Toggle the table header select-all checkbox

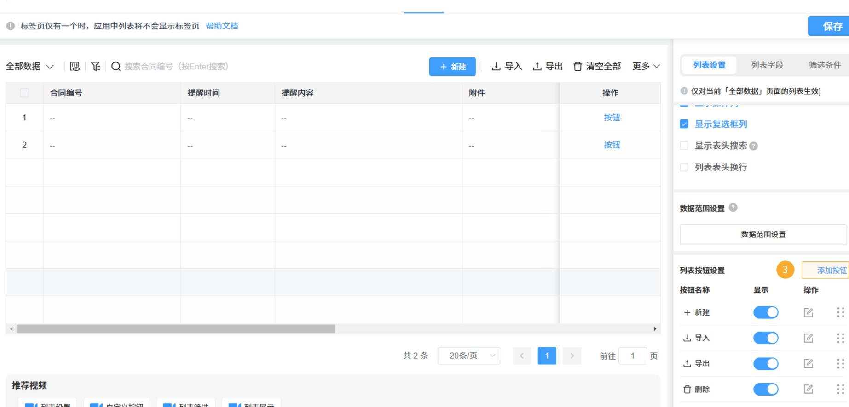pos(24,93)
